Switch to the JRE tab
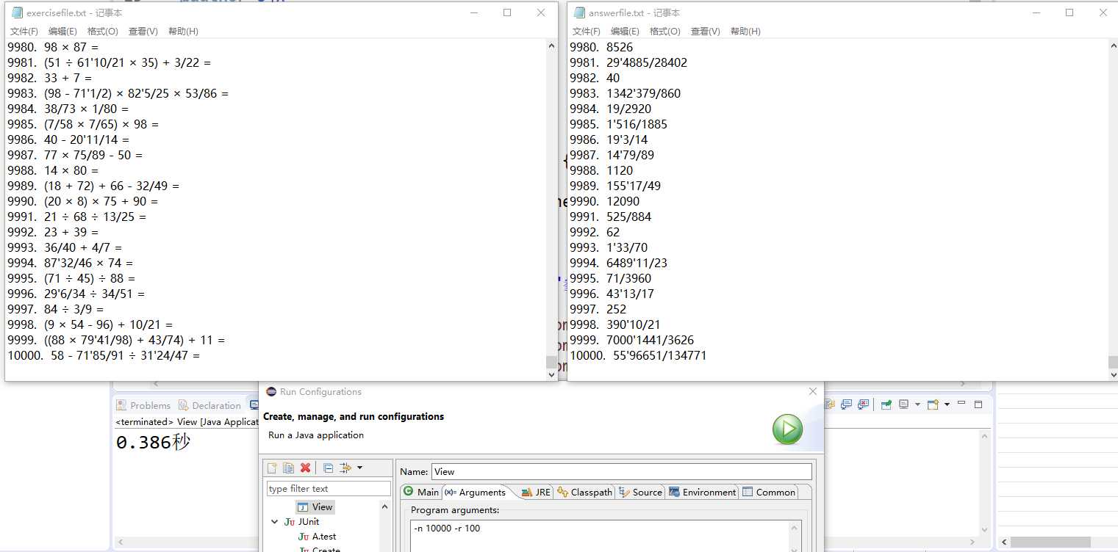This screenshot has width=1118, height=552. (x=536, y=493)
